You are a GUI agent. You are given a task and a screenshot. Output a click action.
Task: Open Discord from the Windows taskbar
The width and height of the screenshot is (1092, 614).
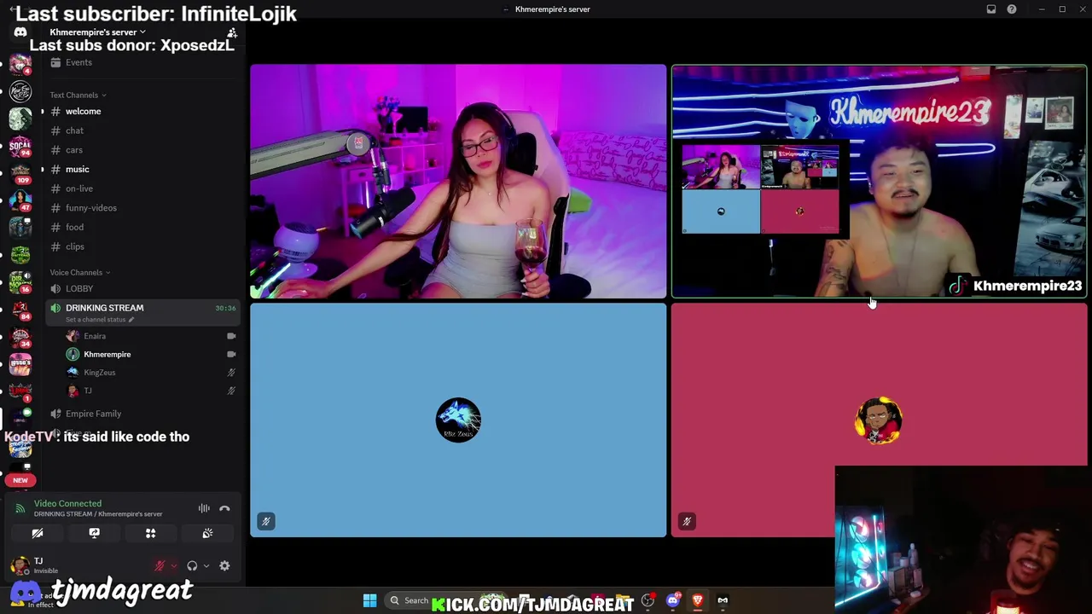[x=672, y=600]
